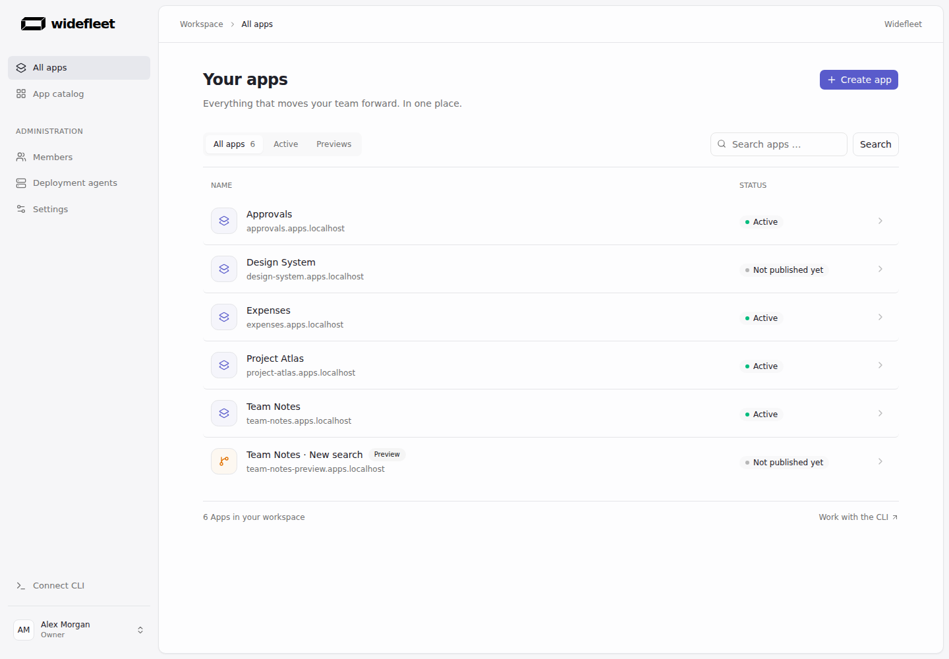Open Approvals row chevron
Image resolution: width=949 pixels, height=659 pixels.
(880, 221)
